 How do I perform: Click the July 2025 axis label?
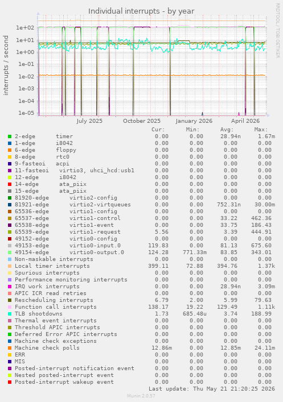tap(89, 121)
